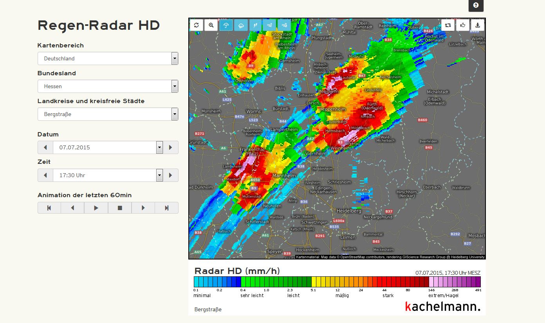Click the Speyer label on the map
This screenshot has height=323, width=545.
(x=274, y=252)
